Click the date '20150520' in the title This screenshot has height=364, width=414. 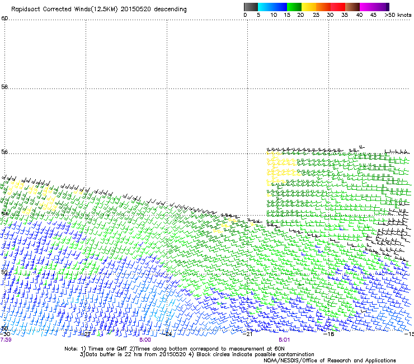pyautogui.click(x=135, y=9)
